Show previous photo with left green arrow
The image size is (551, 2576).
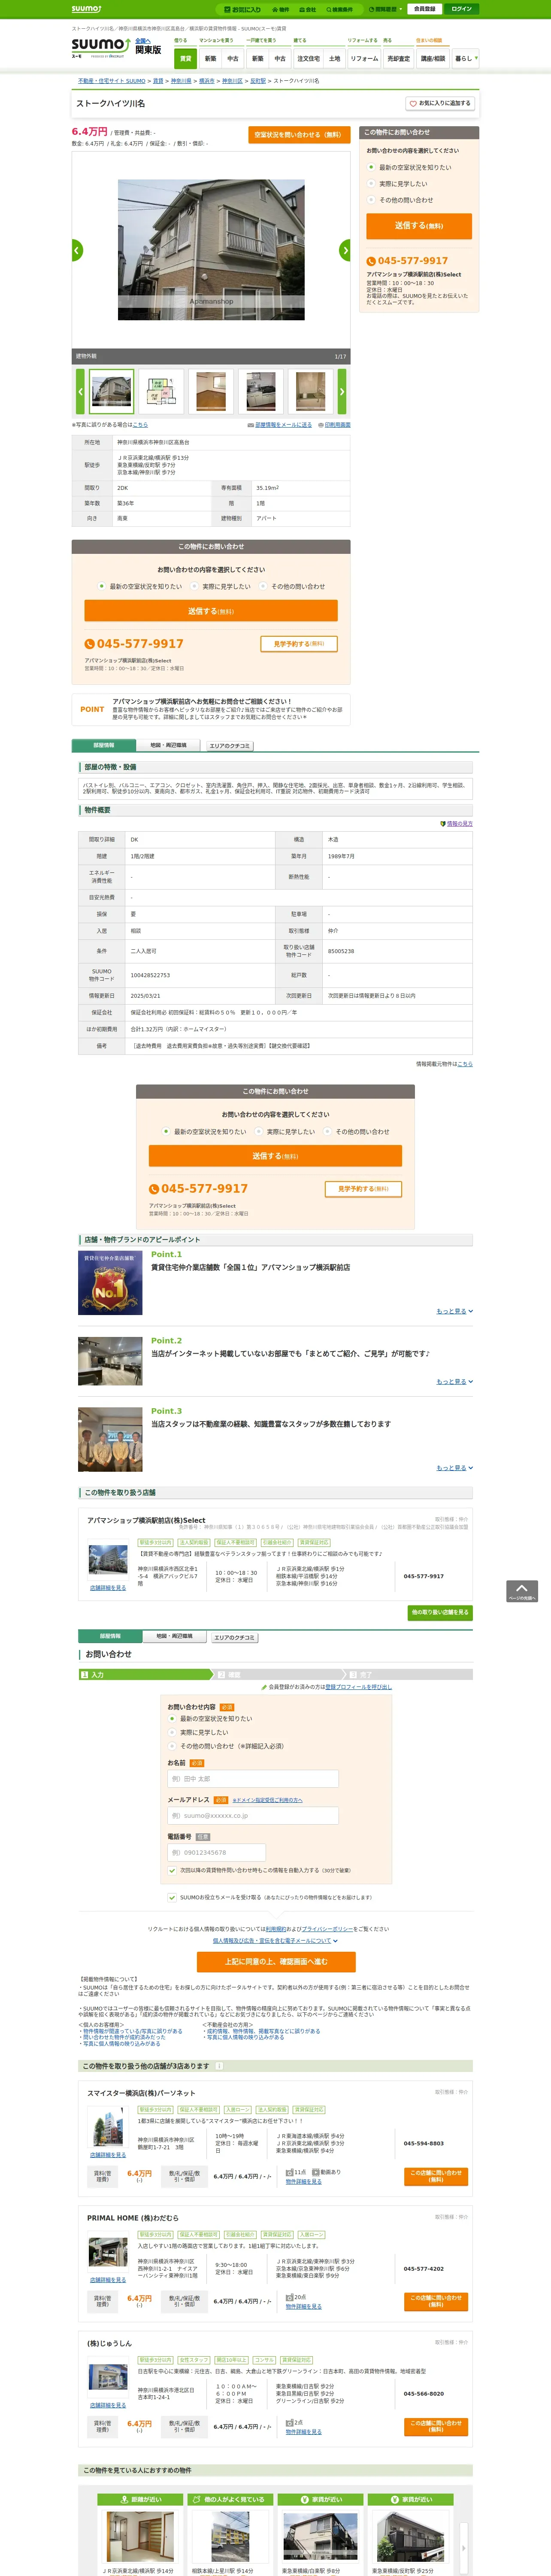tap(77, 250)
